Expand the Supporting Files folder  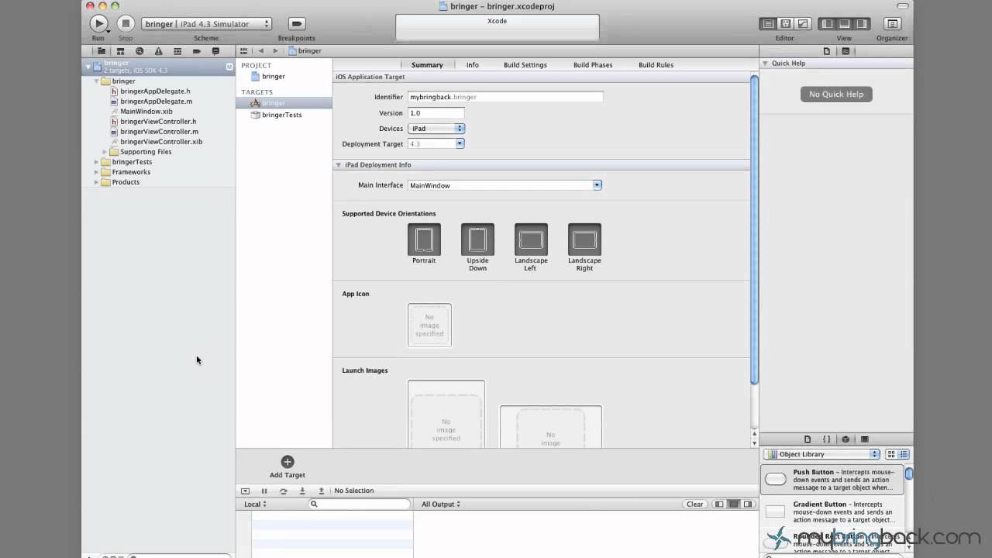(x=105, y=152)
